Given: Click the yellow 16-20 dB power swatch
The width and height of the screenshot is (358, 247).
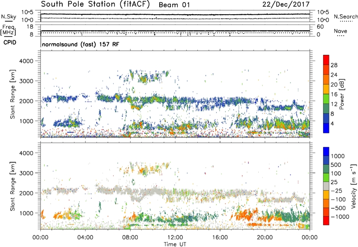Looking at the screenshot, I should (326, 89).
